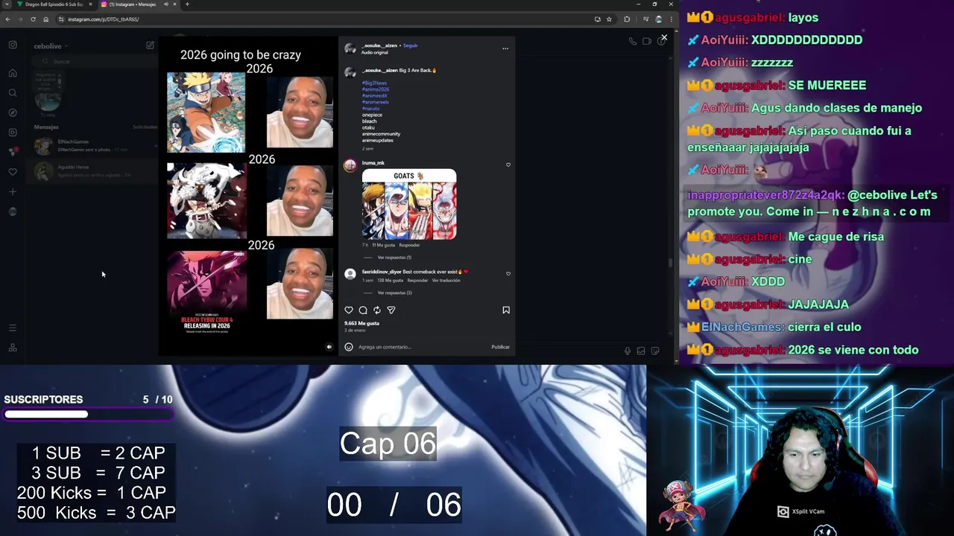Click the address bar URL

pyautogui.click(x=103, y=19)
